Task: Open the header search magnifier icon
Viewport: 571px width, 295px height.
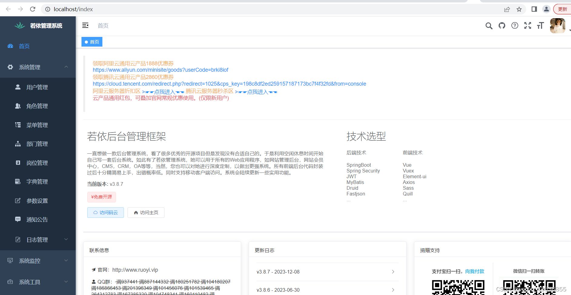Action: (489, 26)
